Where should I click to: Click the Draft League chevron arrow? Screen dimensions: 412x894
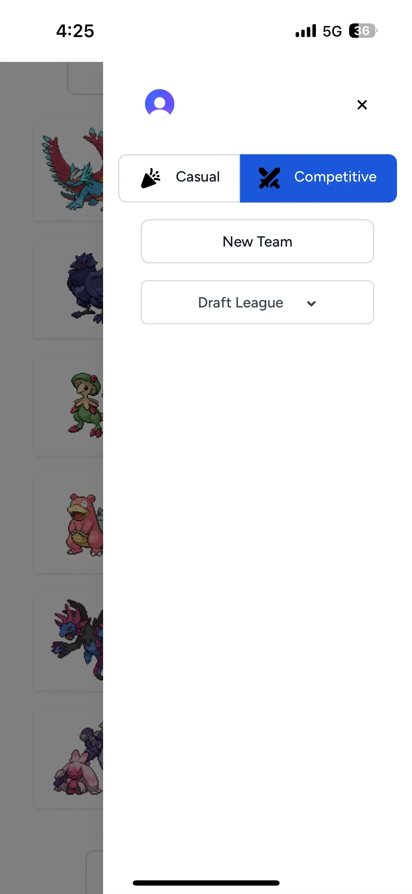311,304
